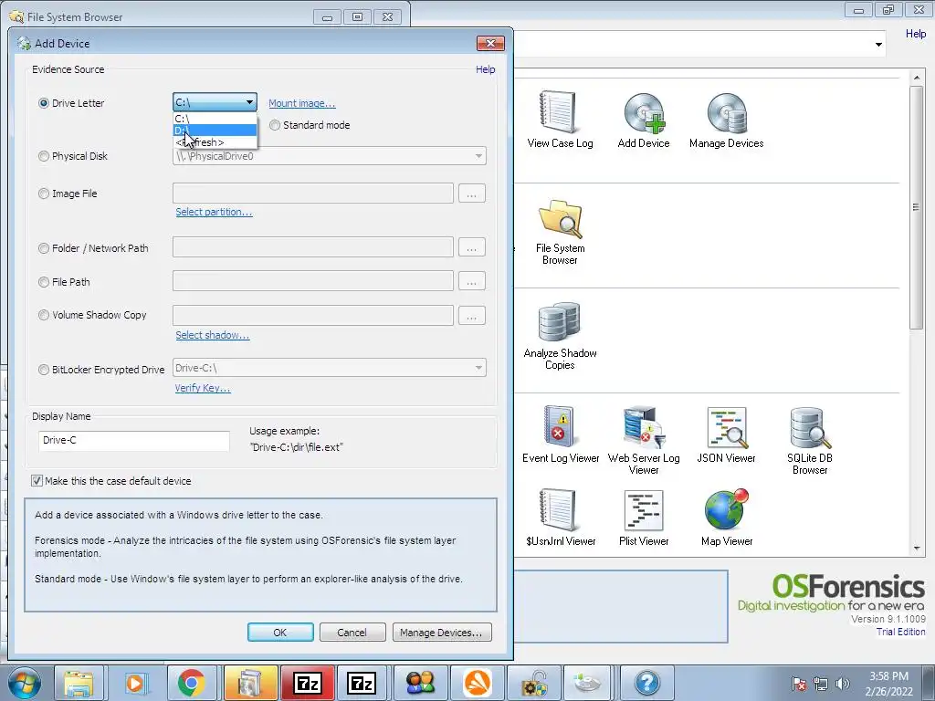The width and height of the screenshot is (935, 701).
Task: Click the Mount image... link
Action: 301,103
